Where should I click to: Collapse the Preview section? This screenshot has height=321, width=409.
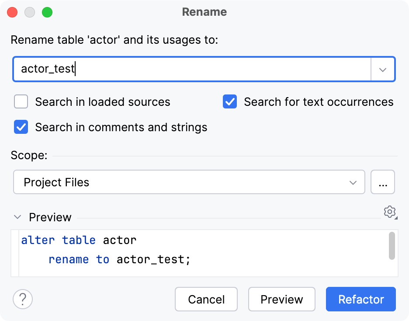coord(17,216)
